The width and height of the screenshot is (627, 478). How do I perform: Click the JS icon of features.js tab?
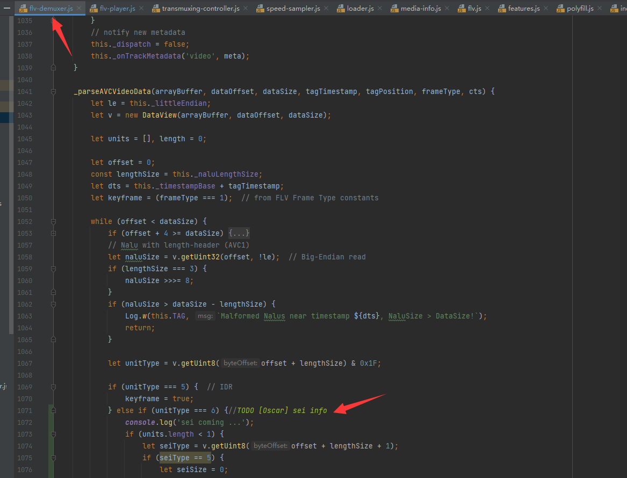pyautogui.click(x=502, y=9)
